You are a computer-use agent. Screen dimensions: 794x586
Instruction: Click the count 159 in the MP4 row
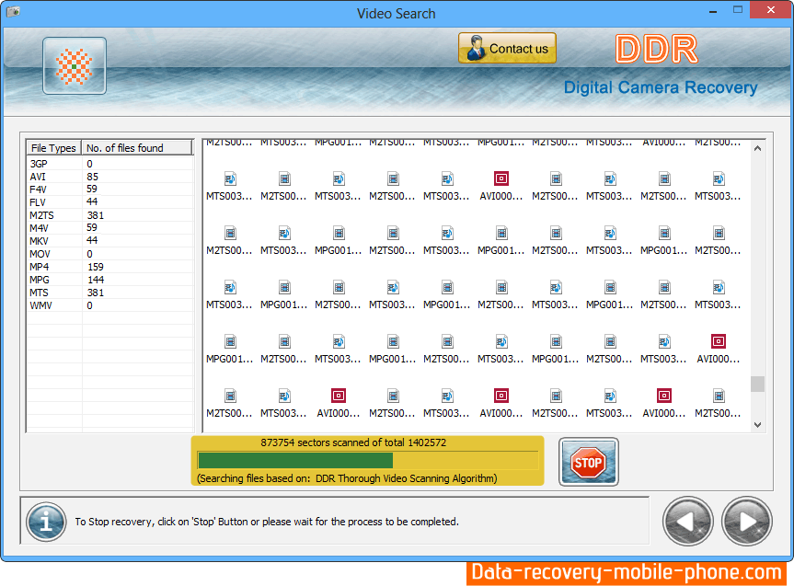95,267
